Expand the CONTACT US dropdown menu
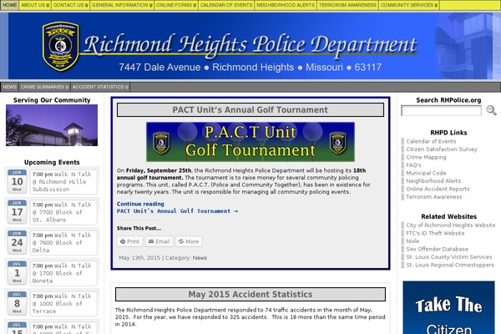The image size is (501, 334). (x=70, y=5)
